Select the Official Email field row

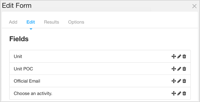[100, 81]
